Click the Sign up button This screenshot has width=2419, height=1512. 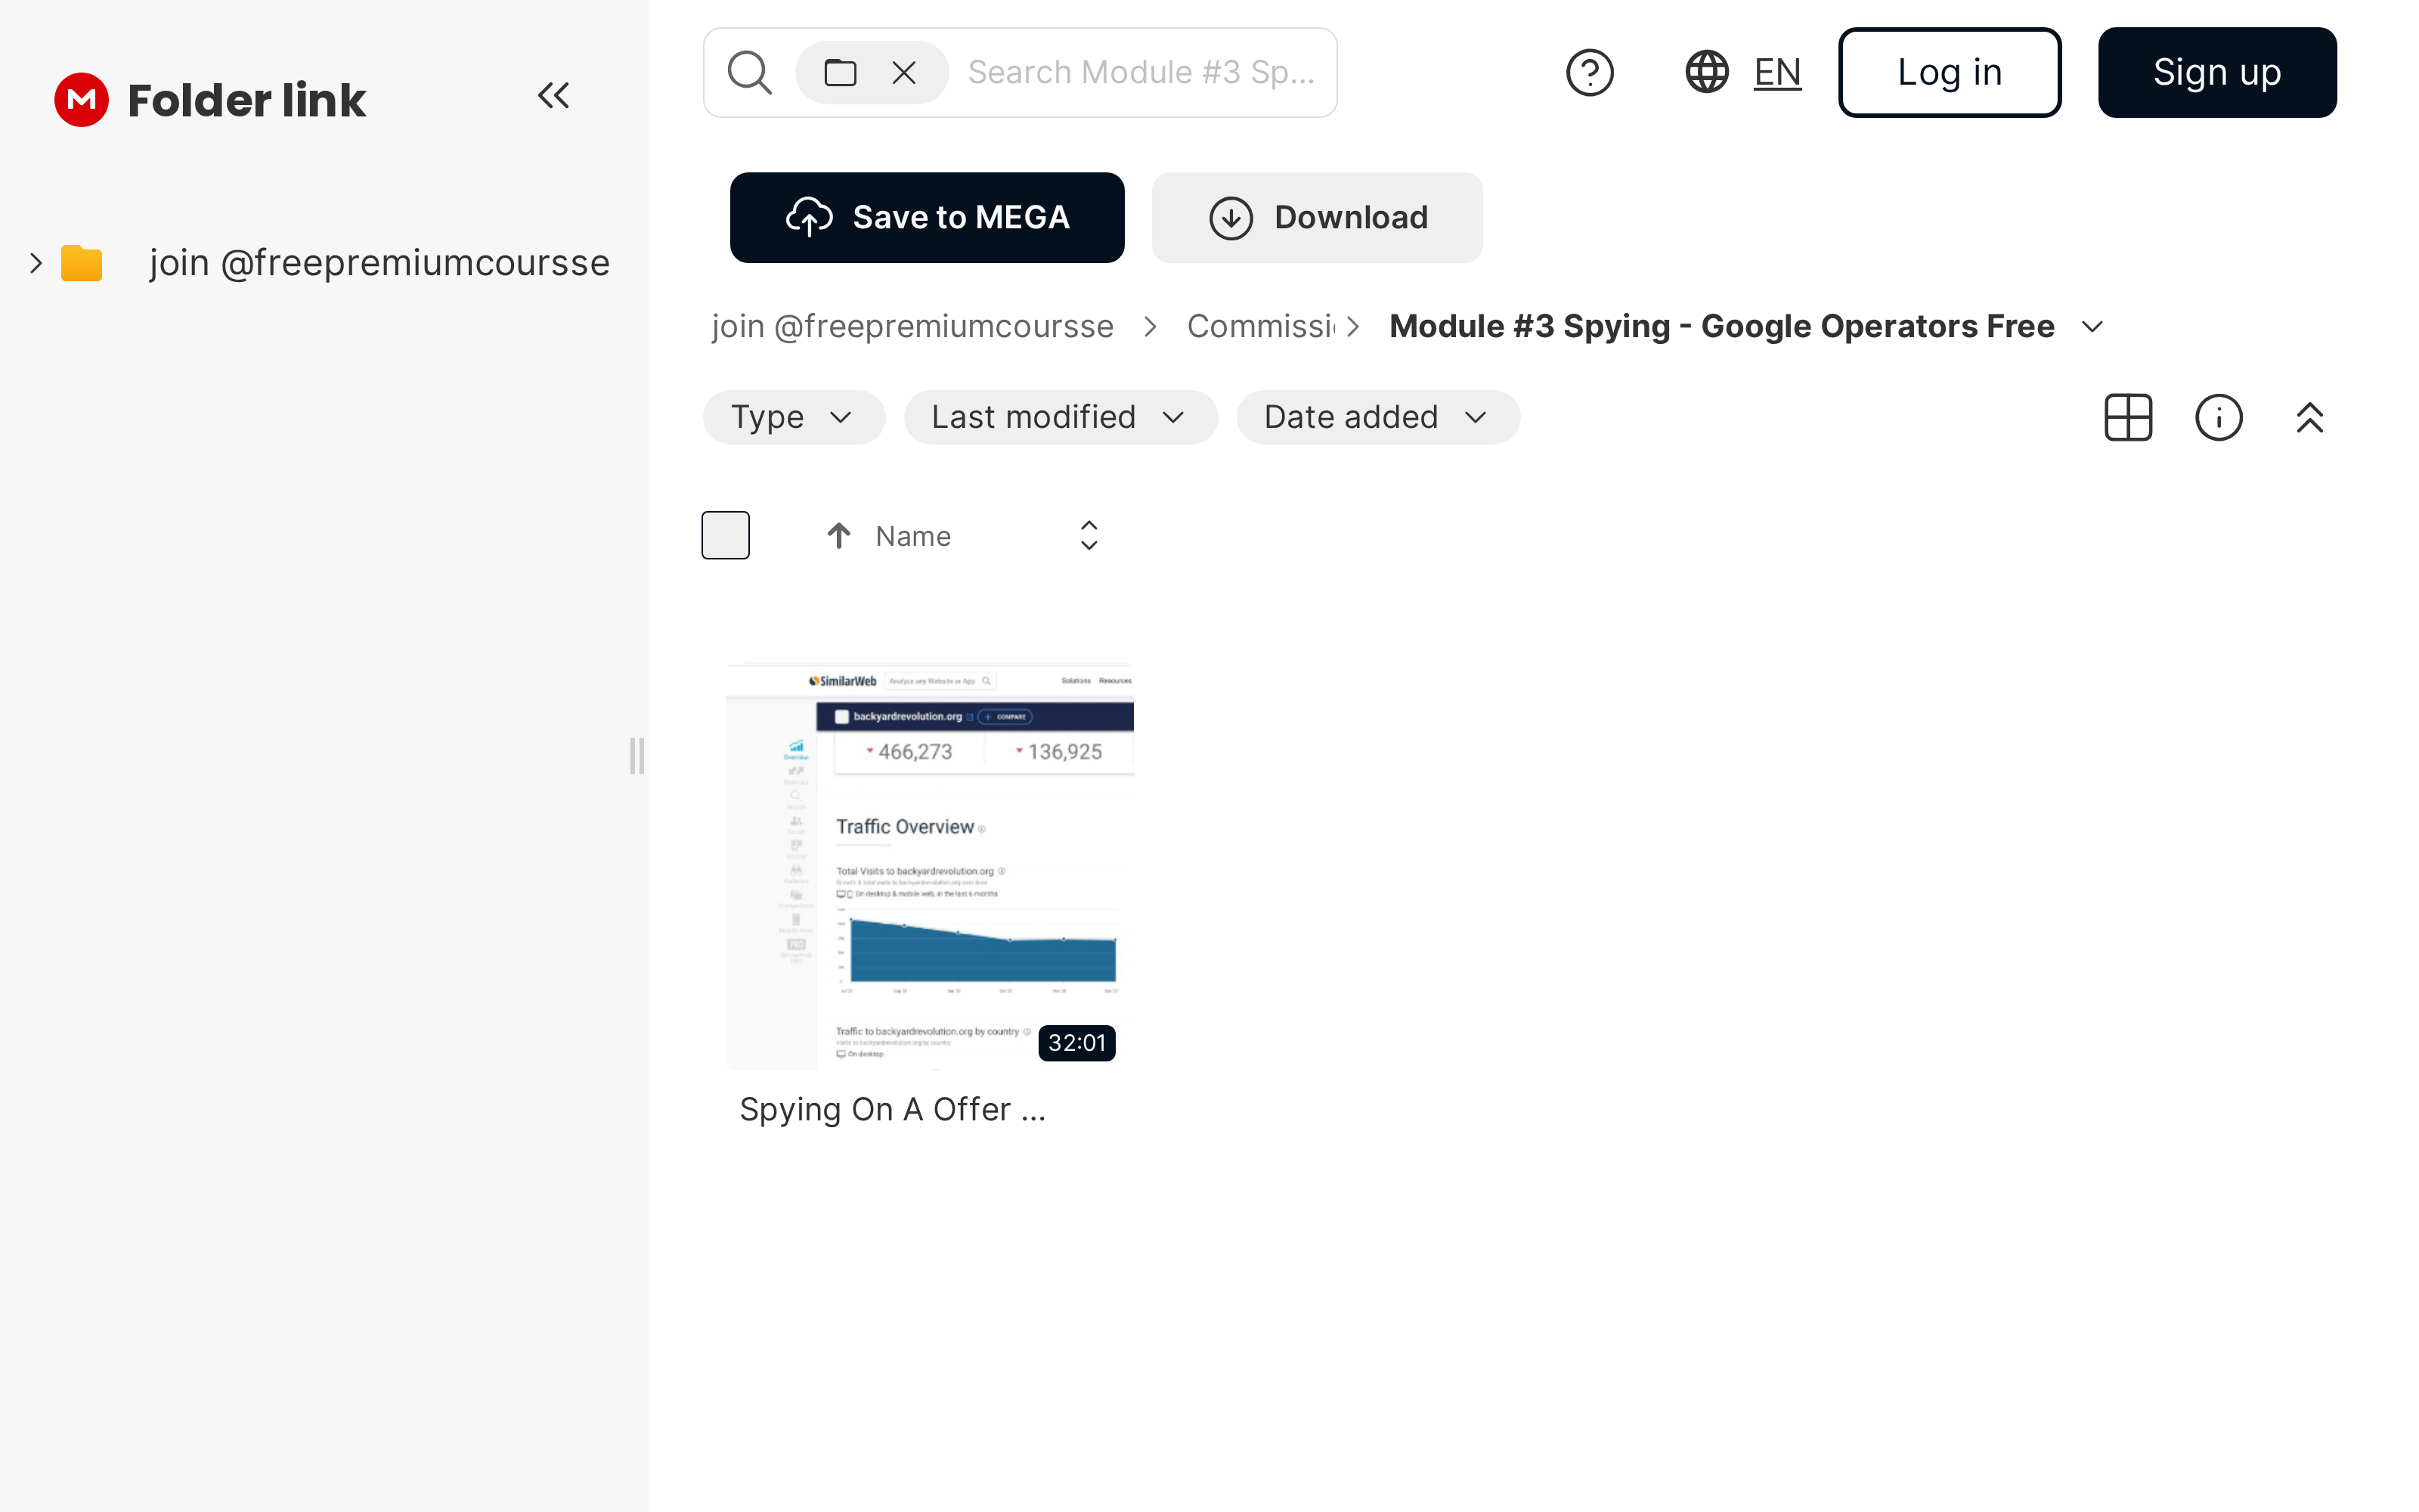(2217, 72)
